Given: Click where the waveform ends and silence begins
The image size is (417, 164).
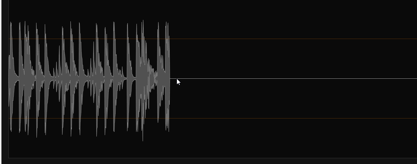Looking at the screenshot, I should click(170, 78).
